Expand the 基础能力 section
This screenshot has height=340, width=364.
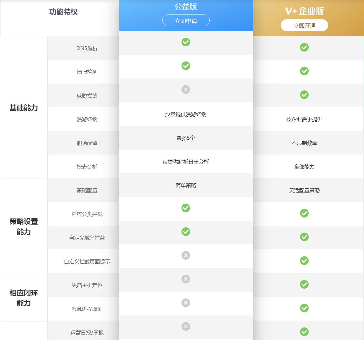click(23, 108)
